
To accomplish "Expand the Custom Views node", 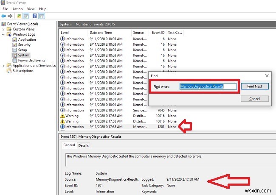I will click(3, 29).
